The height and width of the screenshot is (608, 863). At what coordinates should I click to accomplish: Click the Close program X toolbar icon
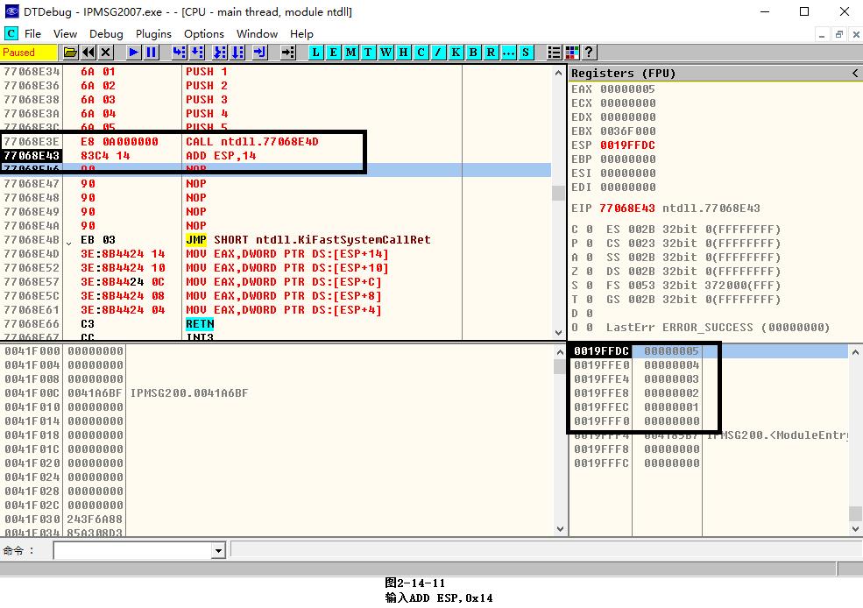106,53
